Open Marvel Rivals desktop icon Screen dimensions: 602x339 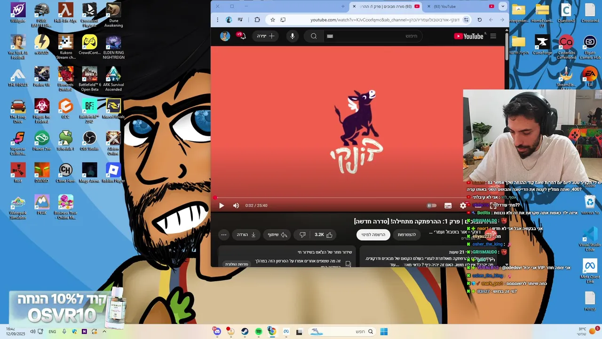coord(113,109)
